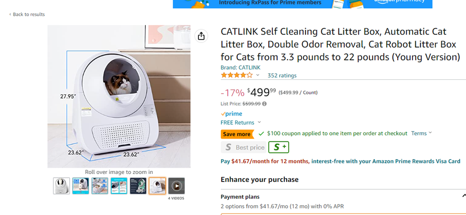
Task: Click the green S+ extension button
Action: (279, 147)
